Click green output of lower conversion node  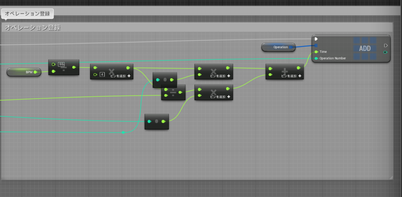163,121
